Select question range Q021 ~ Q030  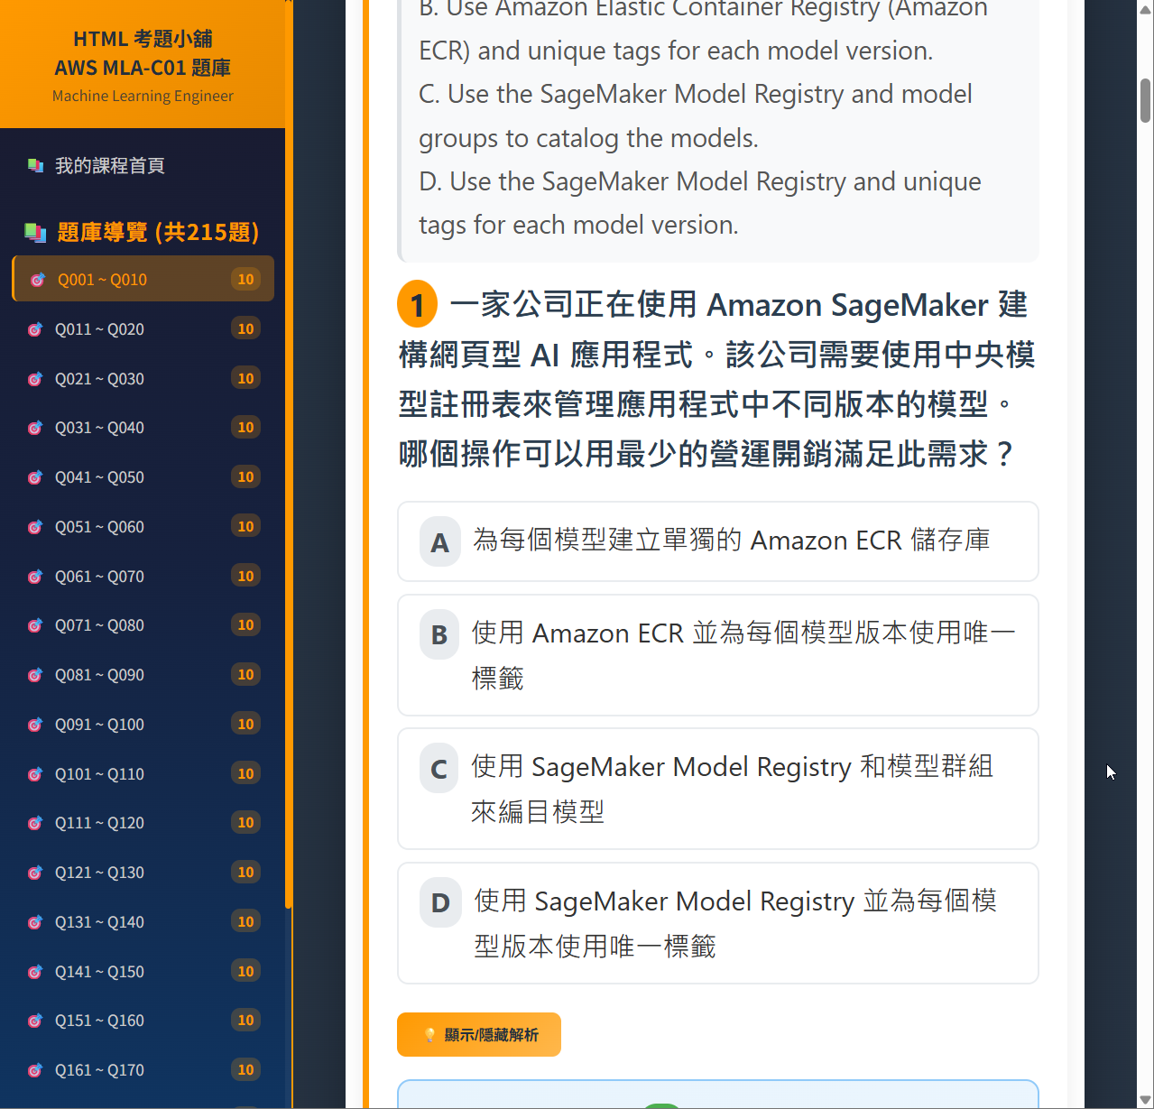pos(143,378)
